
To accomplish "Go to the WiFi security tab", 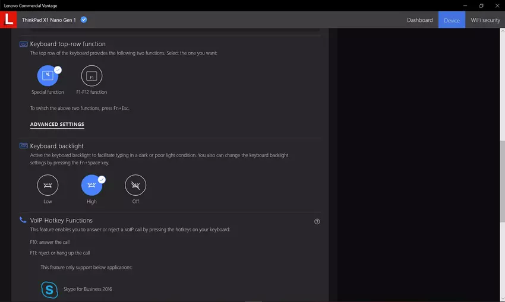I will (x=485, y=20).
